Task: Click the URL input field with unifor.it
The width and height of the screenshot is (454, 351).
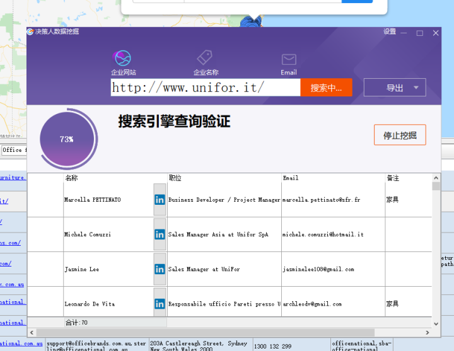Action: tap(206, 88)
